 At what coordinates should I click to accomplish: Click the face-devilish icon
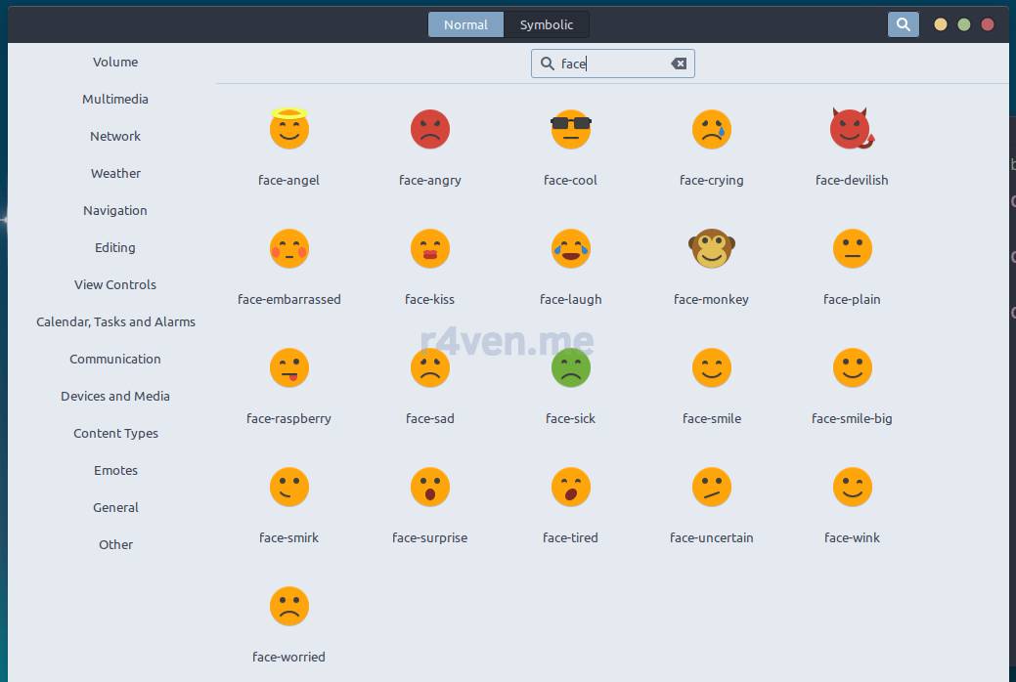851,129
